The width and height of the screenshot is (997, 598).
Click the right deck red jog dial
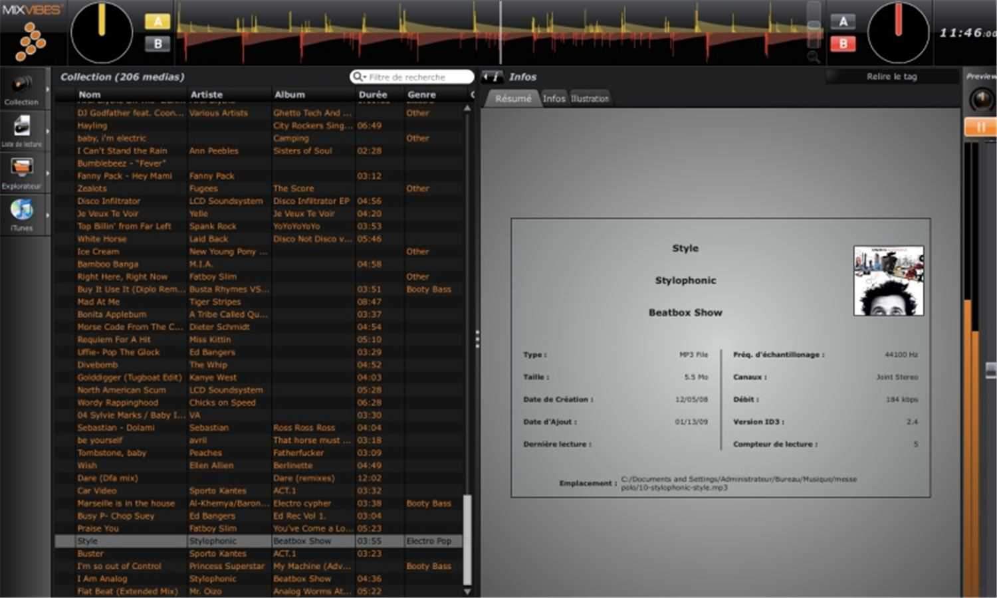pyautogui.click(x=898, y=33)
